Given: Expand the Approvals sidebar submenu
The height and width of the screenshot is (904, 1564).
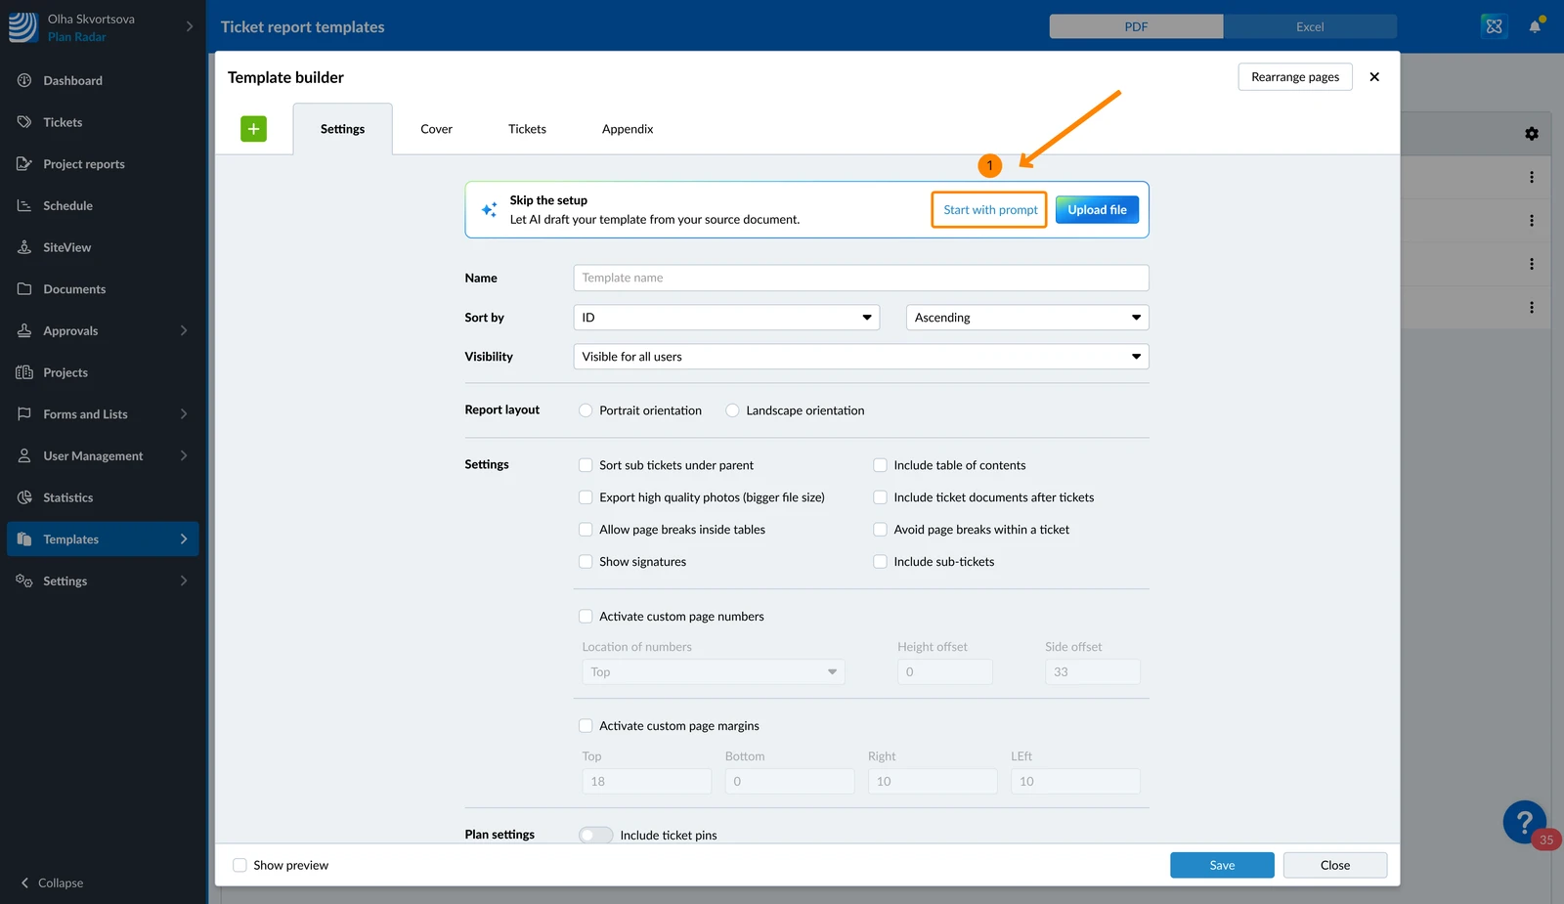Looking at the screenshot, I should pos(184,330).
